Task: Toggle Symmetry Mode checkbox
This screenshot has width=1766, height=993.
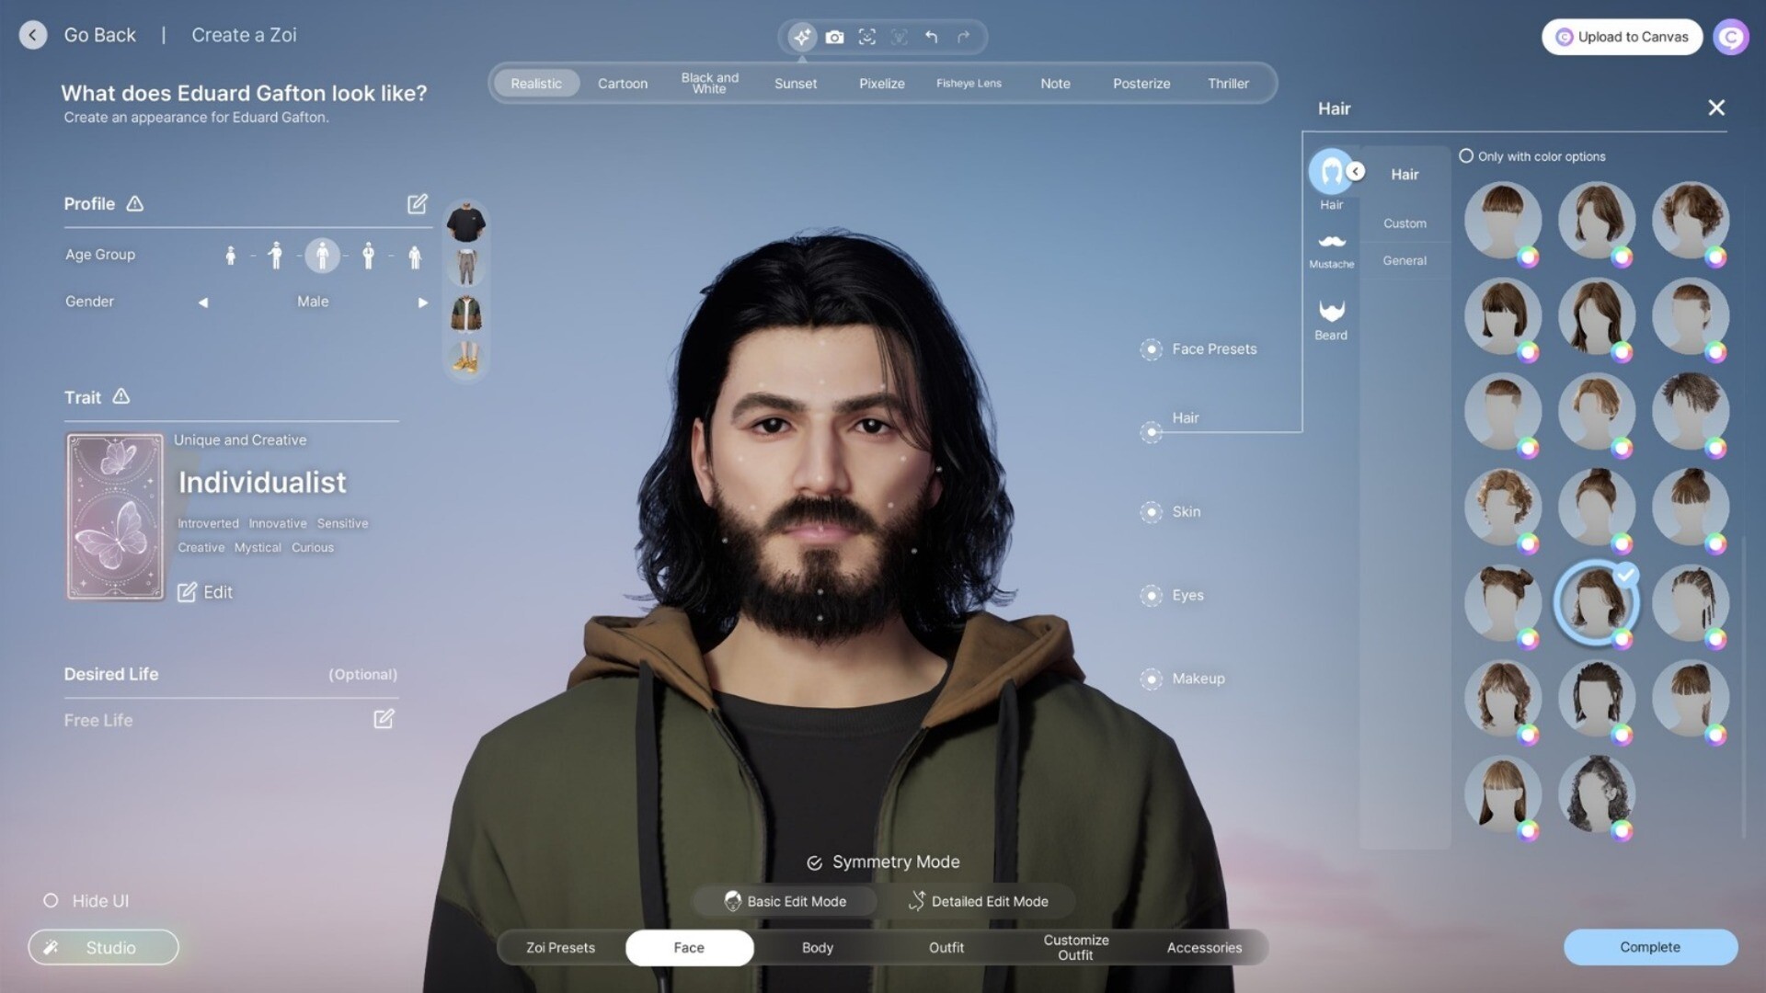Action: click(814, 862)
